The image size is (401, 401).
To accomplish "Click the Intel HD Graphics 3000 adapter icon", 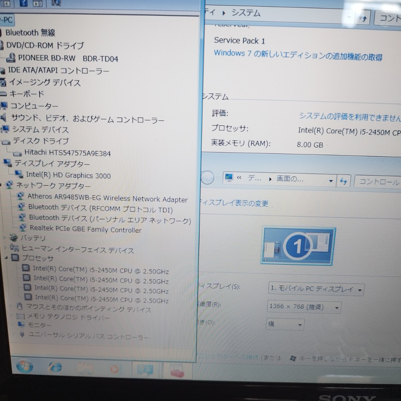I will (x=19, y=174).
